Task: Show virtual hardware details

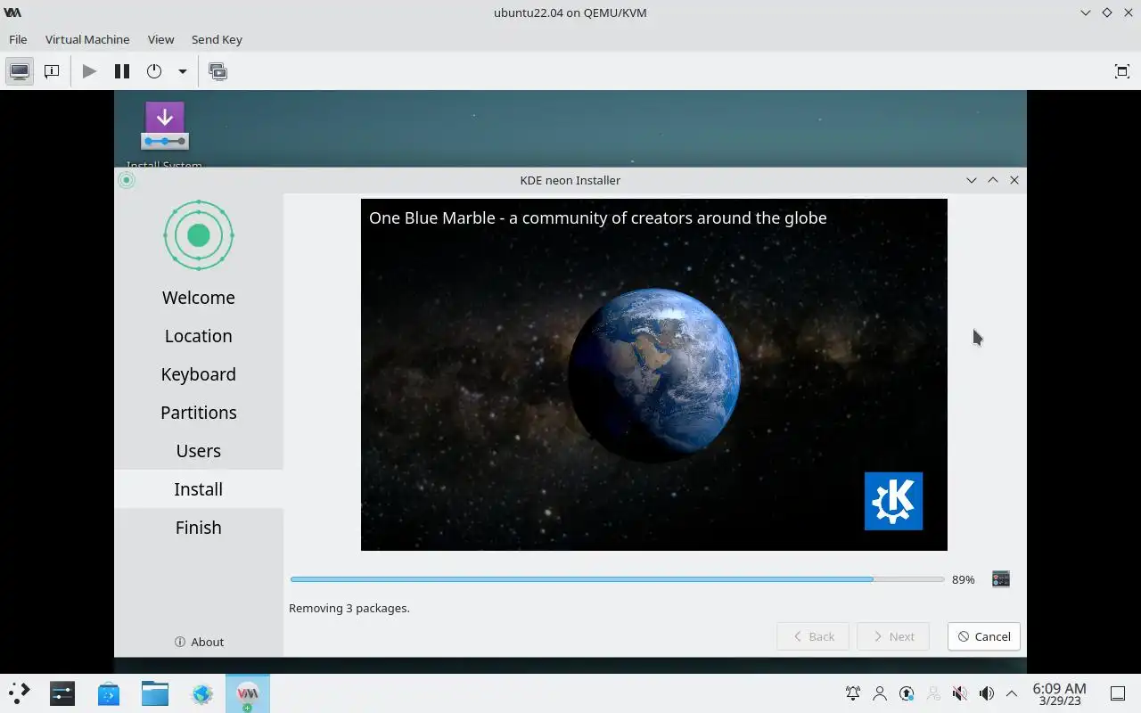Action: [x=52, y=71]
